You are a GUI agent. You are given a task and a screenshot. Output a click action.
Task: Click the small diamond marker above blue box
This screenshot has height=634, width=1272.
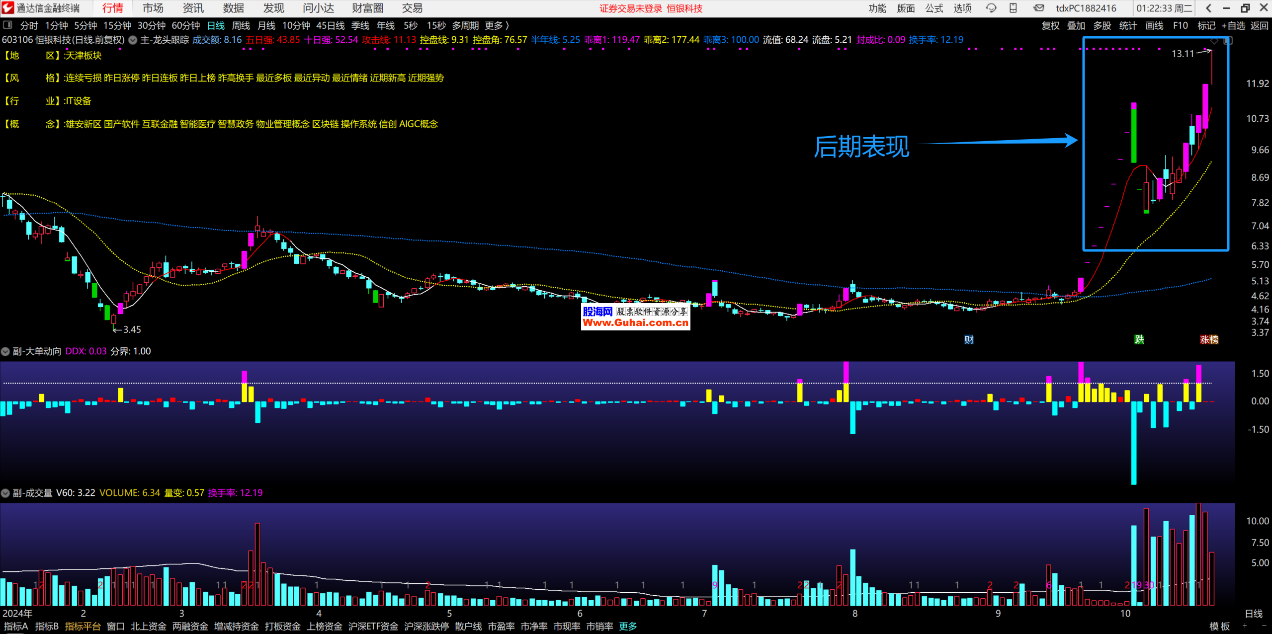(x=1214, y=41)
